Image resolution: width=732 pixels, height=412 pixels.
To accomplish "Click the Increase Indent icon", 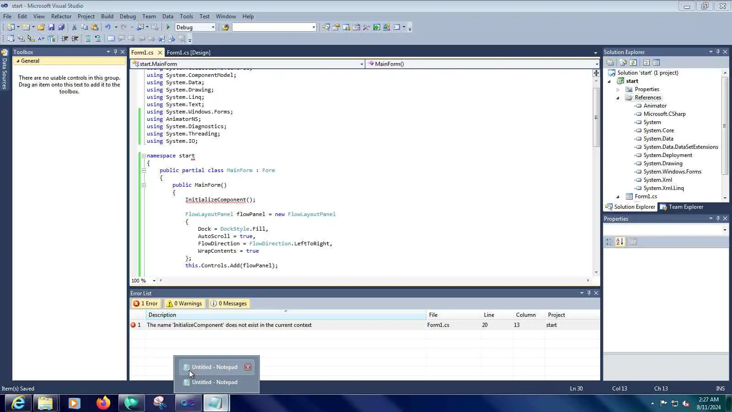I will coord(75,38).
